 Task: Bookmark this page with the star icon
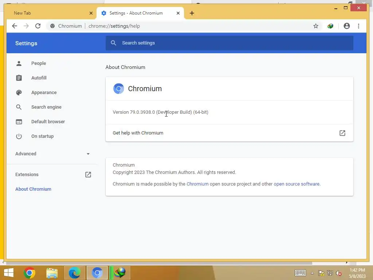click(x=316, y=26)
